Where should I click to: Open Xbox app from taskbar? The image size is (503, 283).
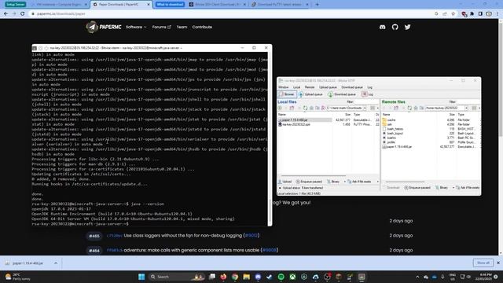(292, 277)
